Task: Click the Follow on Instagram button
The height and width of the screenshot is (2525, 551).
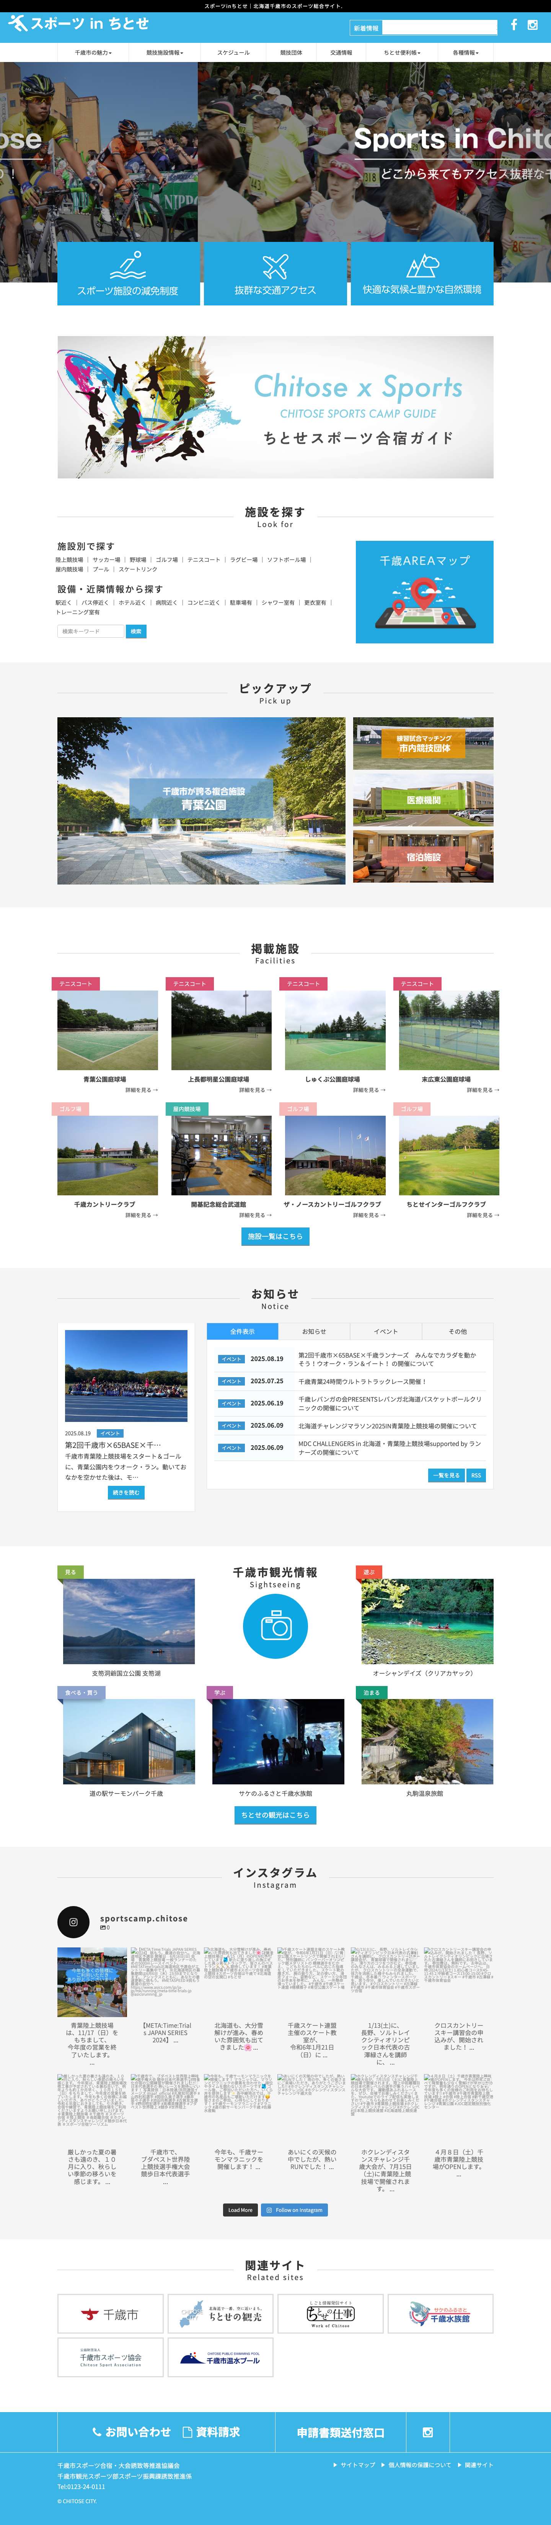Action: (294, 2210)
